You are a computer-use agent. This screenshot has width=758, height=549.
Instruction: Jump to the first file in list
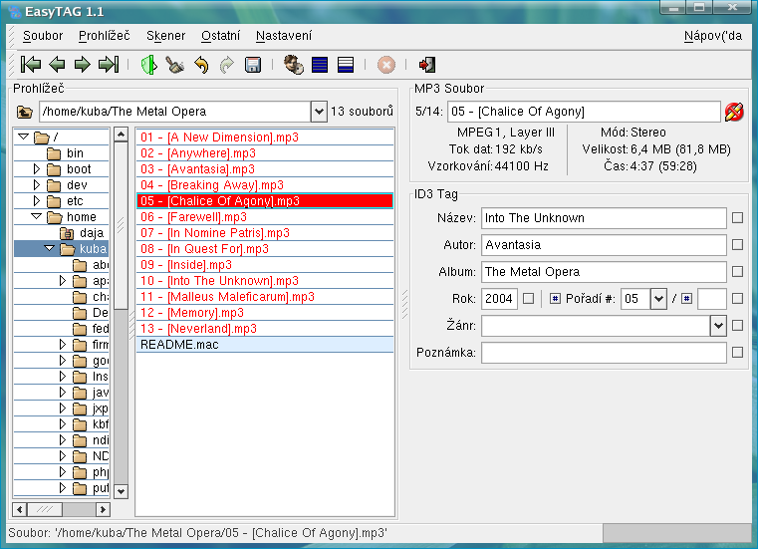pyautogui.click(x=31, y=65)
